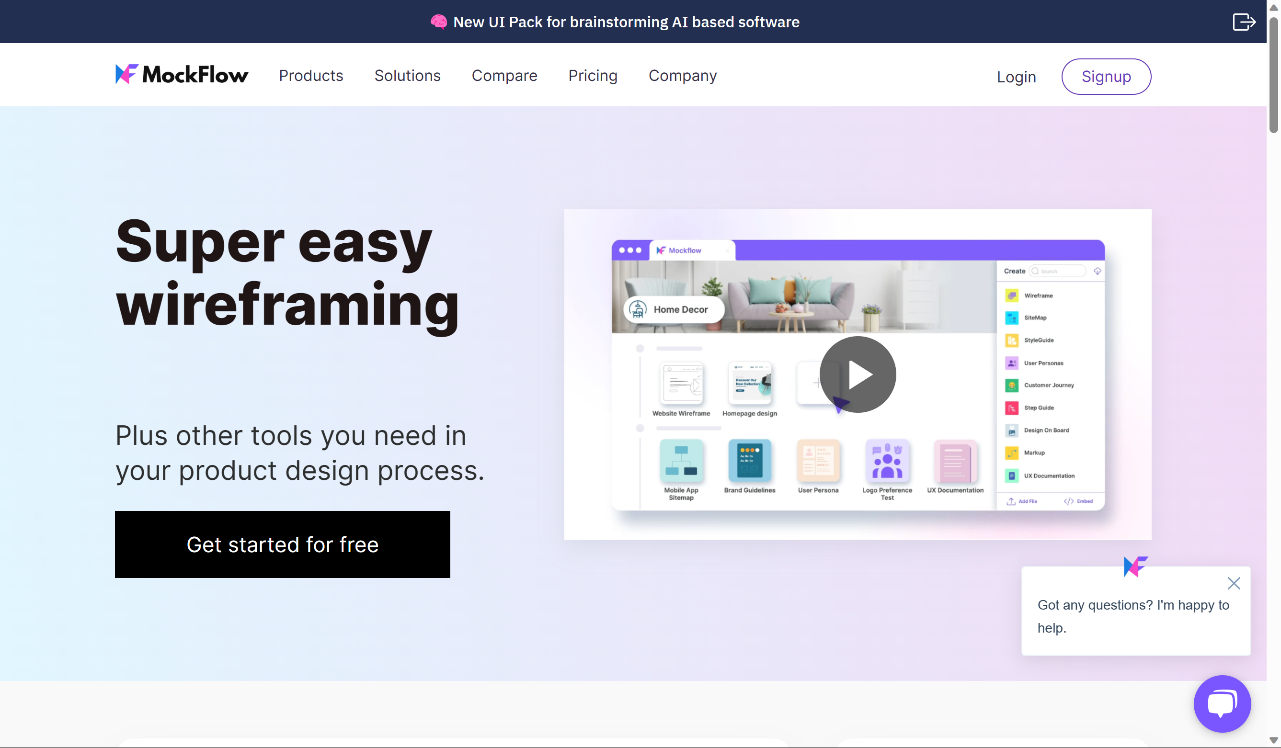Open the Company menu
The height and width of the screenshot is (748, 1281).
pyautogui.click(x=683, y=75)
